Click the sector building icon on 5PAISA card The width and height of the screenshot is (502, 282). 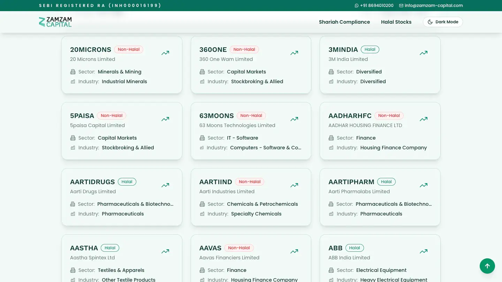tap(73, 138)
